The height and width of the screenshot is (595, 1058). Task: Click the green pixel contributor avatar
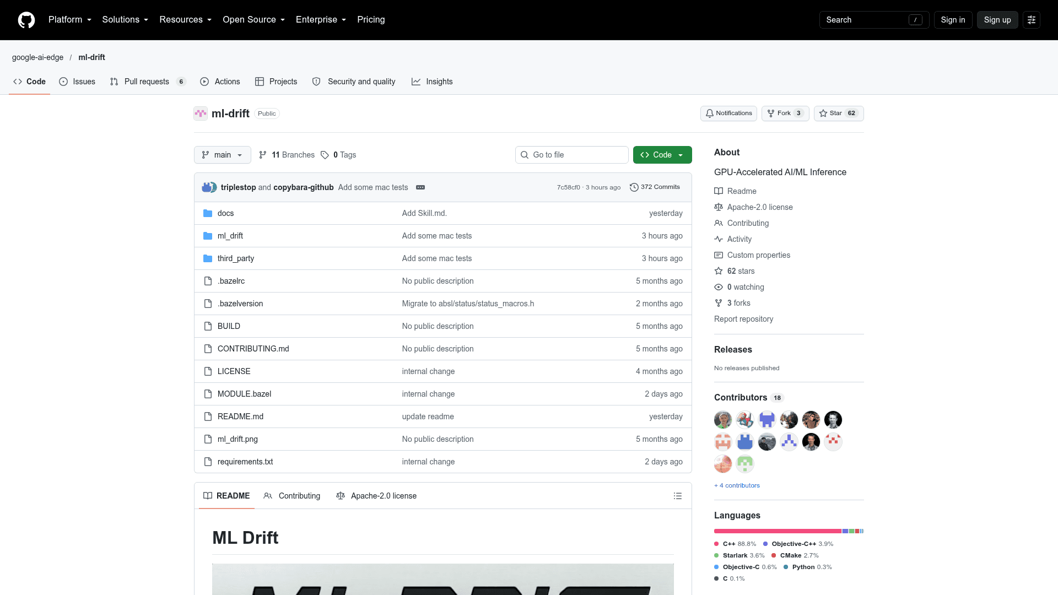click(x=745, y=464)
